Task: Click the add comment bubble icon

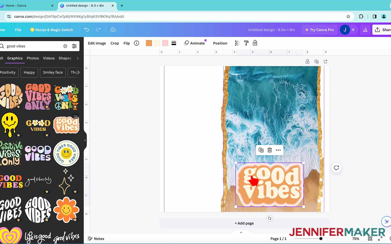Action: [336, 168]
